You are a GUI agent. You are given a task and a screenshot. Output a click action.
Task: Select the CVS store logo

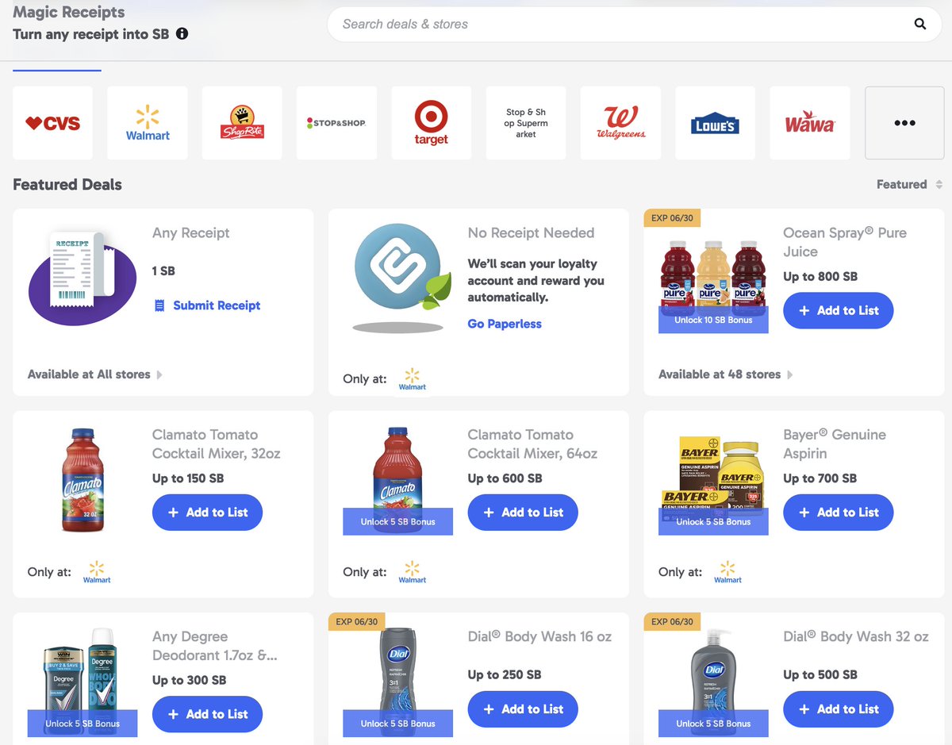click(x=52, y=123)
